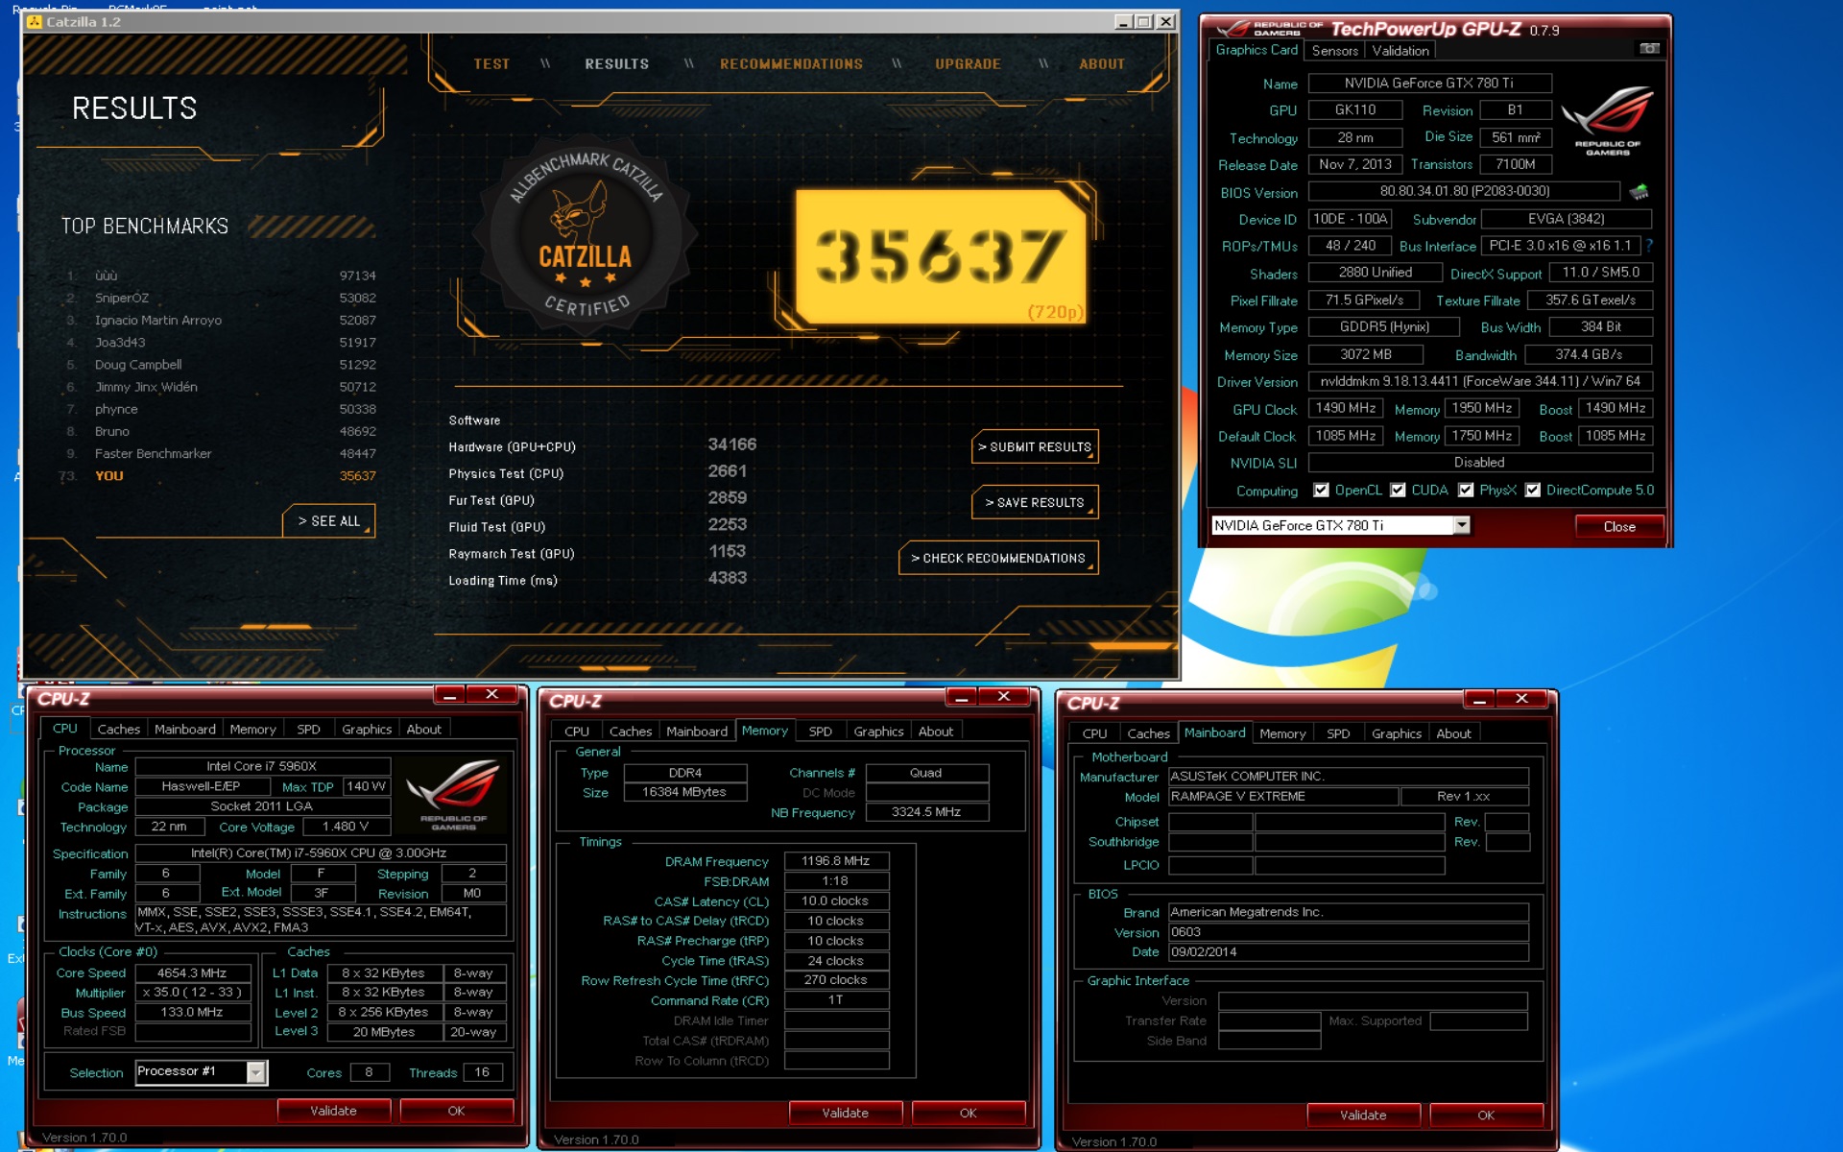Click the DRAM Frequency value 1196.8 MHz
This screenshot has width=1843, height=1152.
click(836, 861)
